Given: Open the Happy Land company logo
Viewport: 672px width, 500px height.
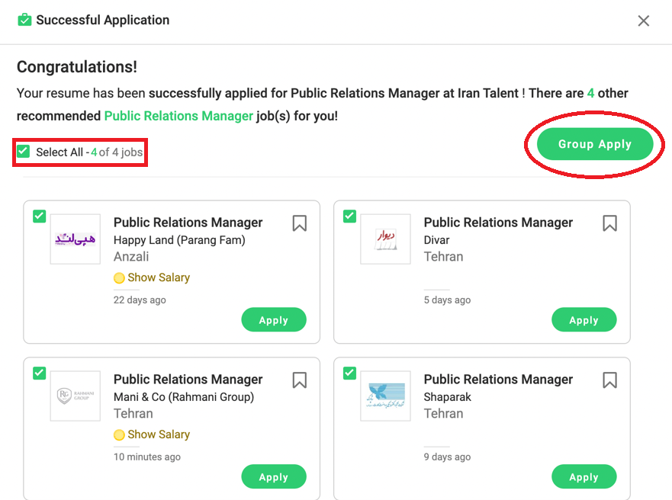Looking at the screenshot, I should point(76,239).
